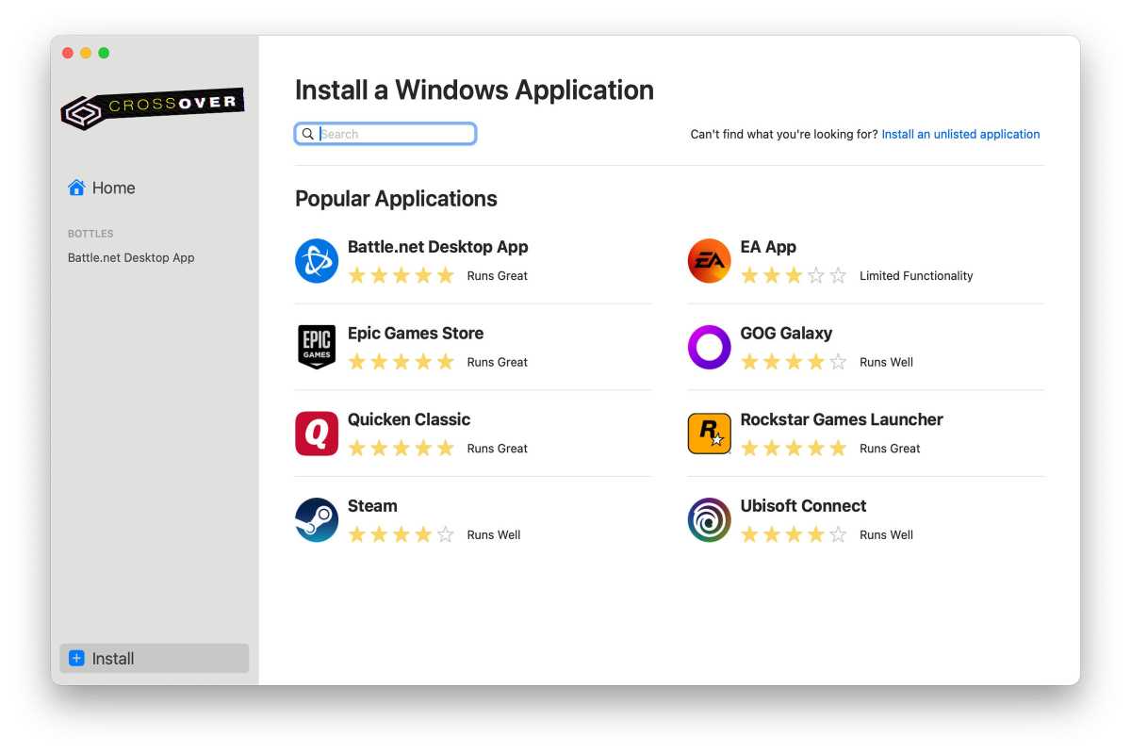Click the BOTTLES section label
The height and width of the screenshot is (754, 1131).
tap(90, 234)
